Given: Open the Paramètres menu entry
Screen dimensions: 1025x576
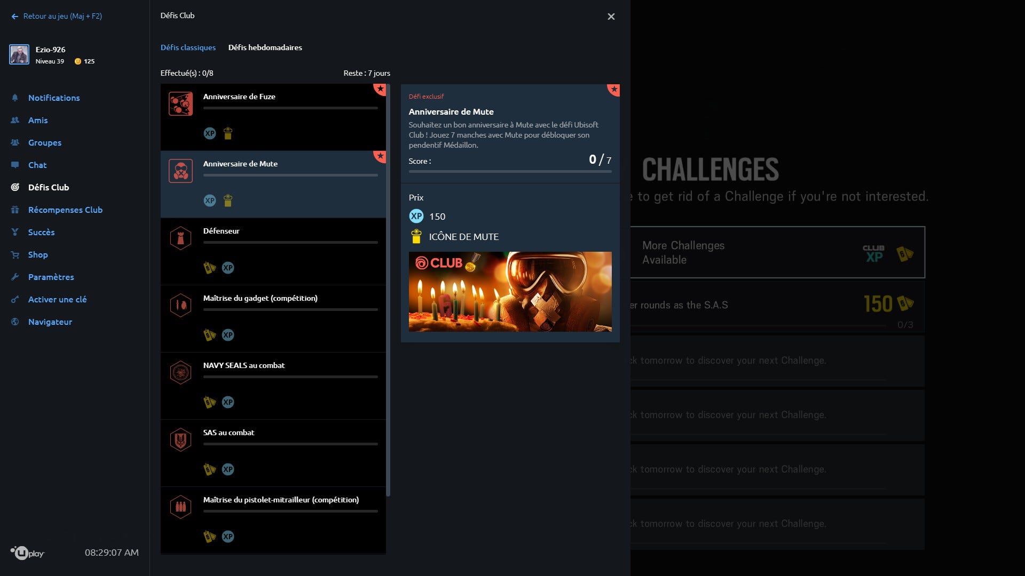Looking at the screenshot, I should coord(51,277).
